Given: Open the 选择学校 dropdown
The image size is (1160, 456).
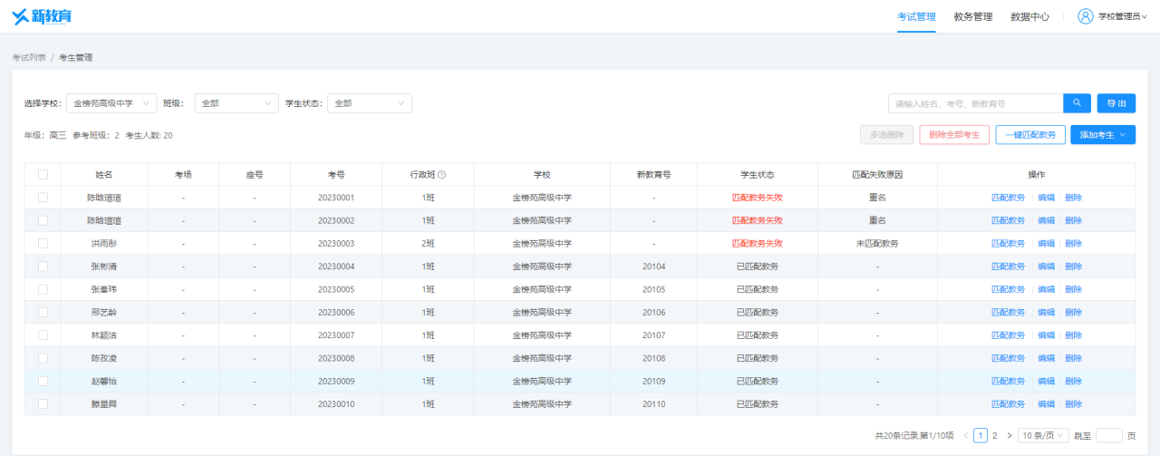Looking at the screenshot, I should pyautogui.click(x=111, y=103).
